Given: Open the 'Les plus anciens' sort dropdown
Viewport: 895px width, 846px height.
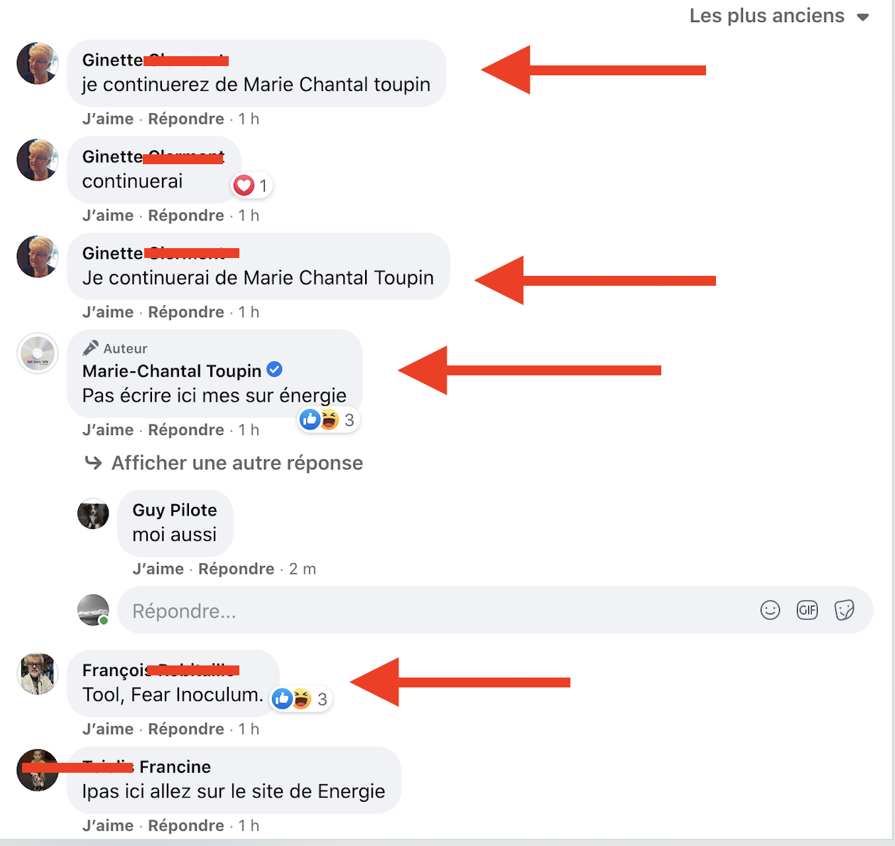Looking at the screenshot, I should click(x=779, y=16).
